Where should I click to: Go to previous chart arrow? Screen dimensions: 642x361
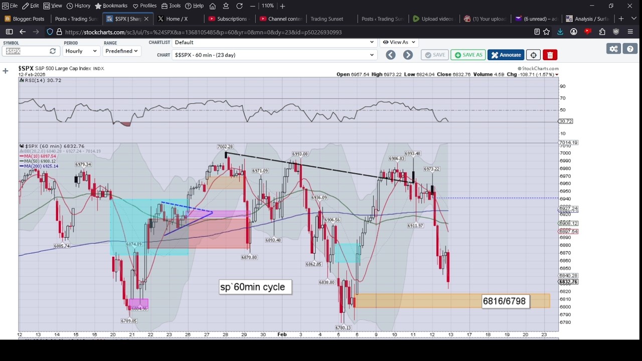point(391,55)
